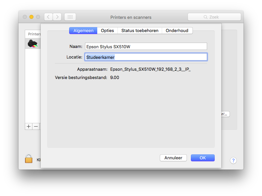Select the Epson printer icon in list
262x196 pixels.
pos(32,44)
